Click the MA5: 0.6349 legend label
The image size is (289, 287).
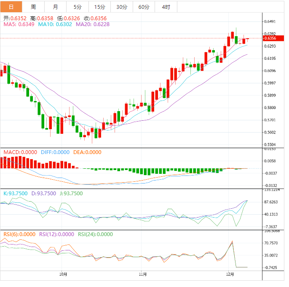[x=19, y=24]
